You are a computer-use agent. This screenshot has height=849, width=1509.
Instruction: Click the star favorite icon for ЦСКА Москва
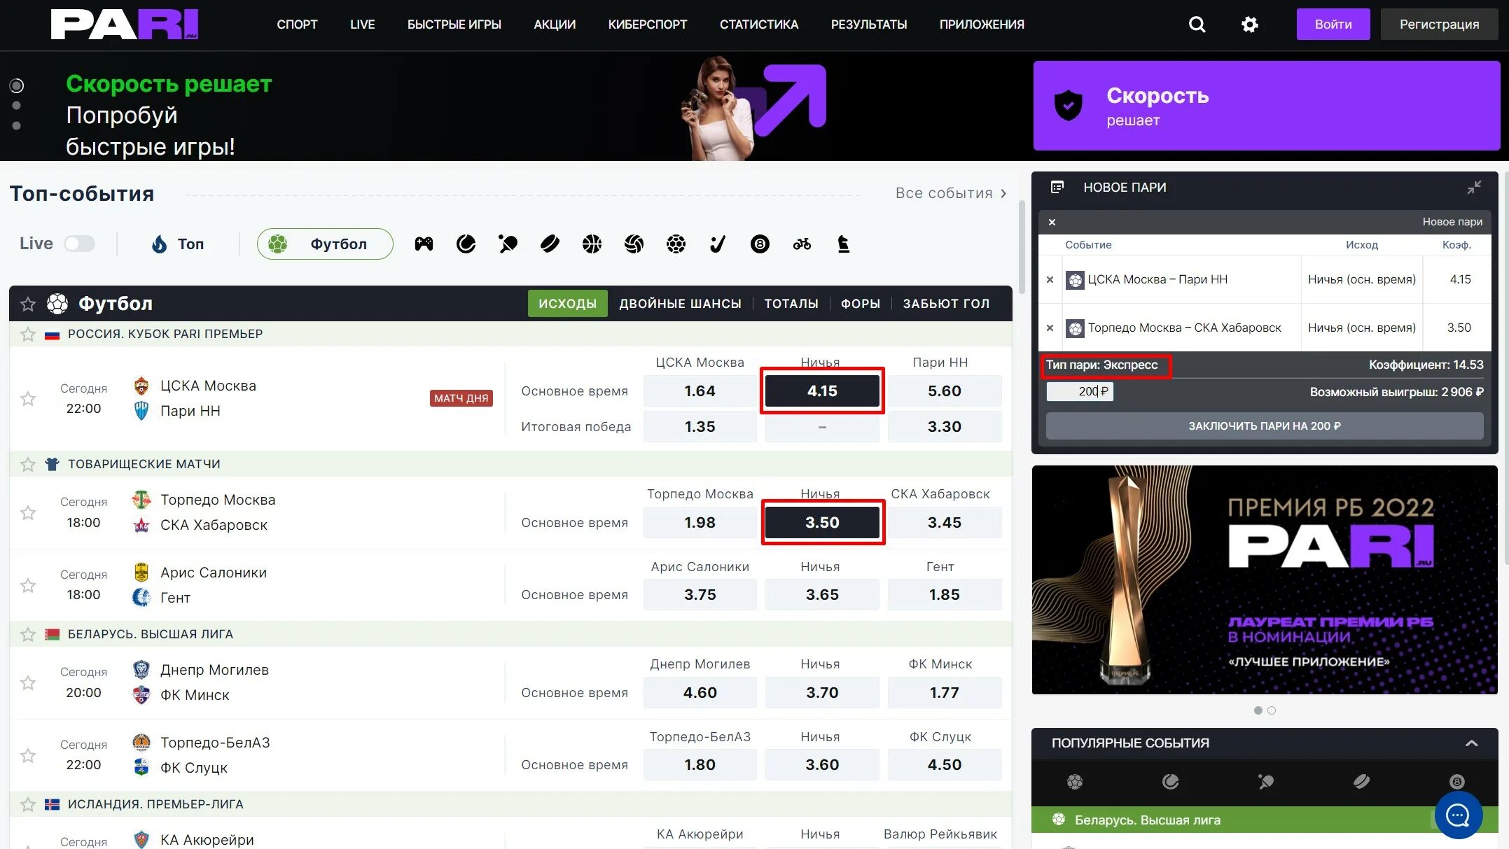[x=28, y=398]
